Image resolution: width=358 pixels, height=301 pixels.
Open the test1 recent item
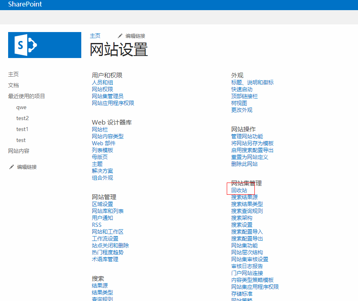pyautogui.click(x=22, y=129)
